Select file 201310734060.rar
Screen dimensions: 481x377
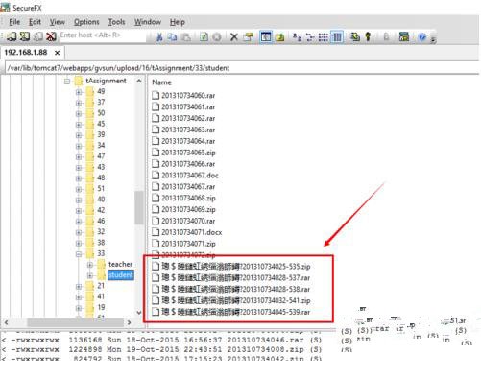point(183,96)
